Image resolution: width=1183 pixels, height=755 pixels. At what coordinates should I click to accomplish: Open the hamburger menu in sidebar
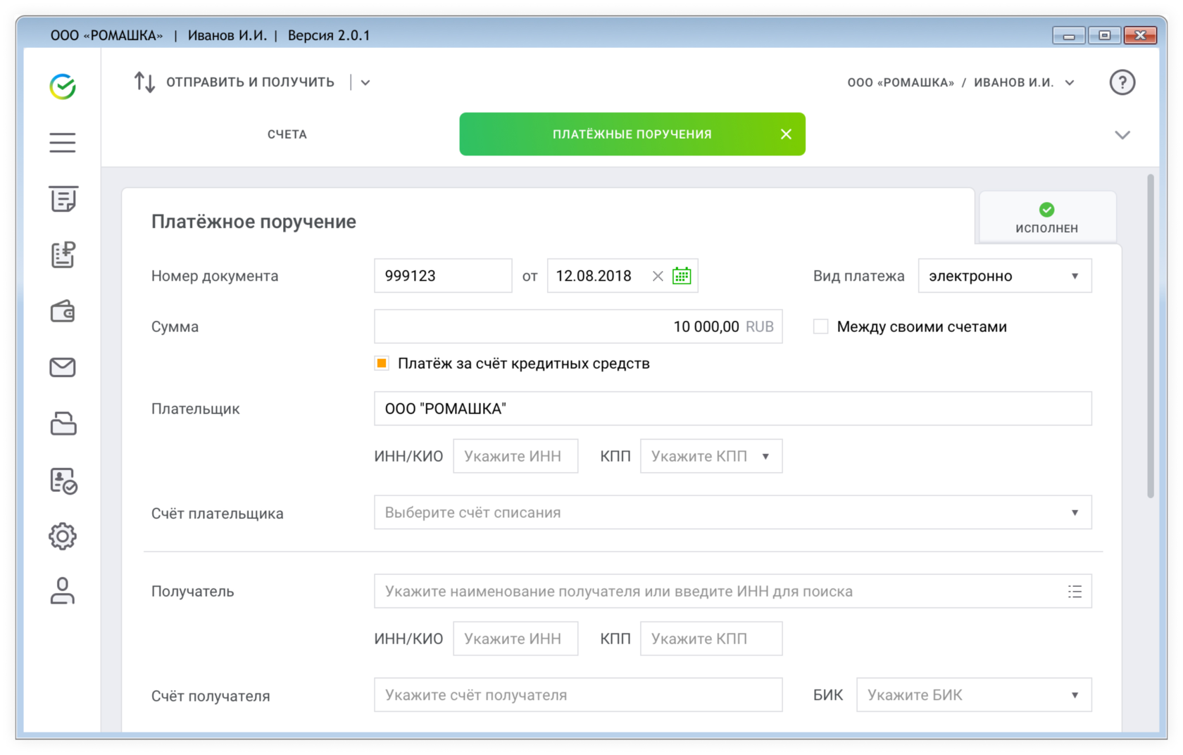tap(62, 143)
